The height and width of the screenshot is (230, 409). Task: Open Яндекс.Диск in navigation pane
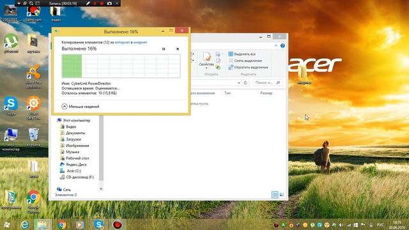(x=73, y=165)
